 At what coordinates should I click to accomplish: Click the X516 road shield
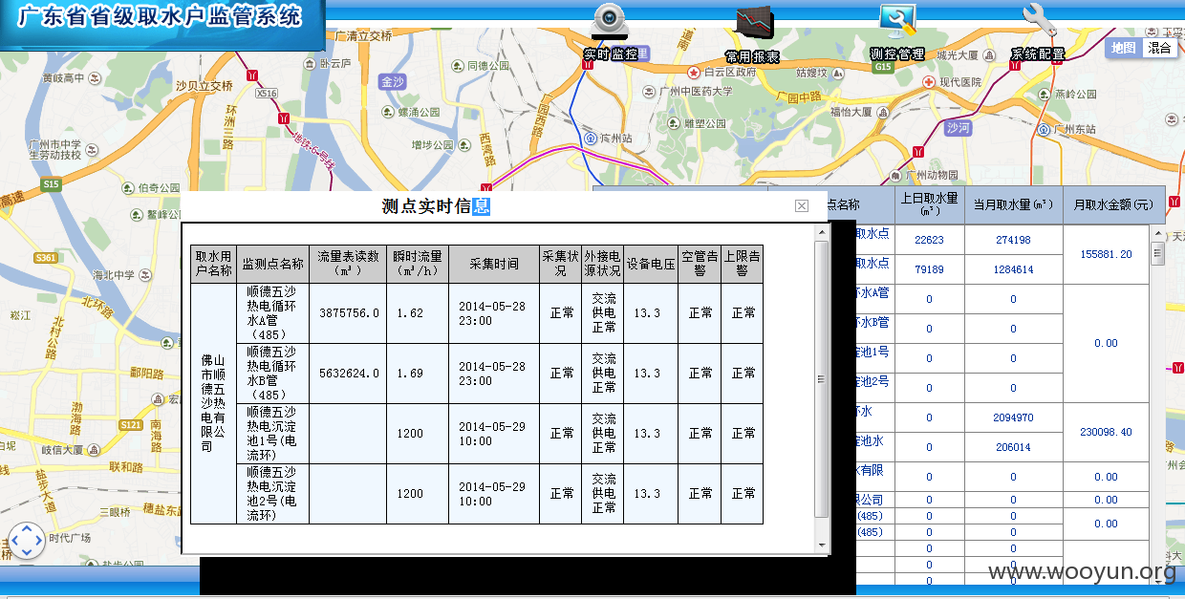coord(266,93)
